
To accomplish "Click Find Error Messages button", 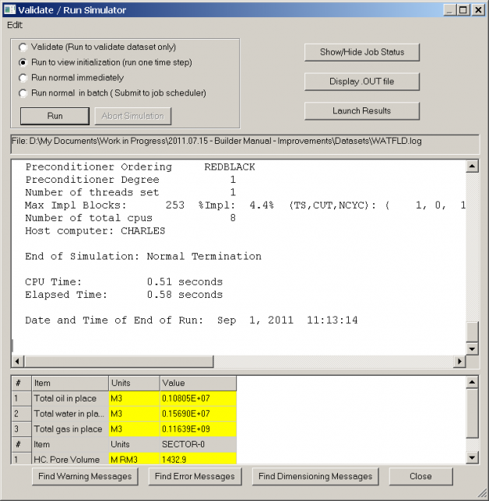I will pyautogui.click(x=195, y=476).
